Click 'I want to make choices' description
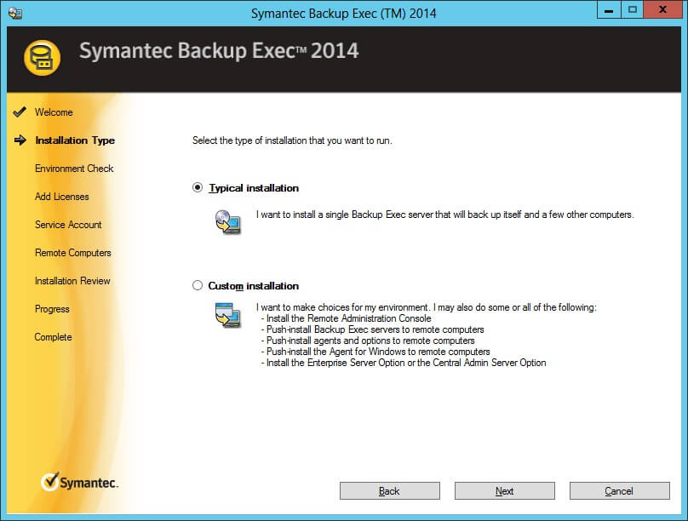Screen dimensions: 688x521 (x=426, y=307)
